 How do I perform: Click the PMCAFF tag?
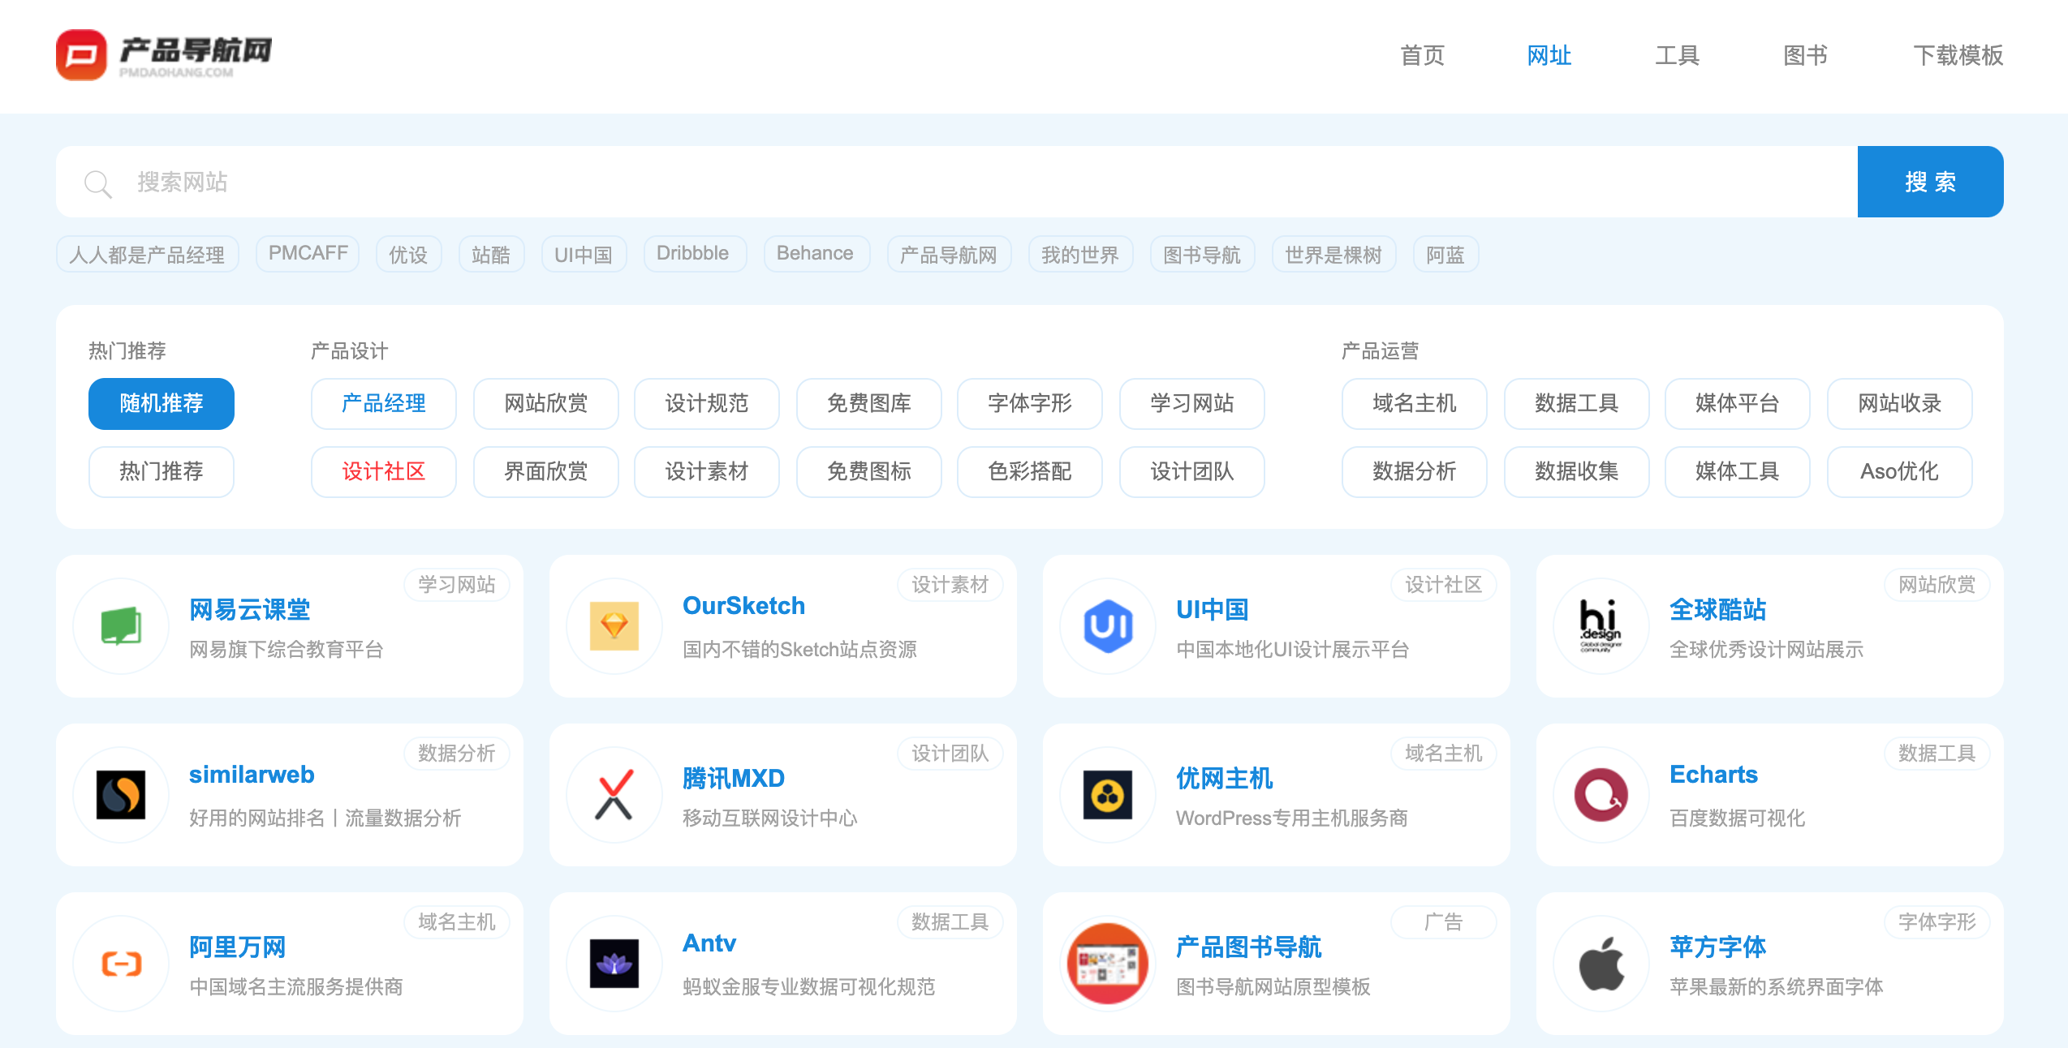(308, 255)
